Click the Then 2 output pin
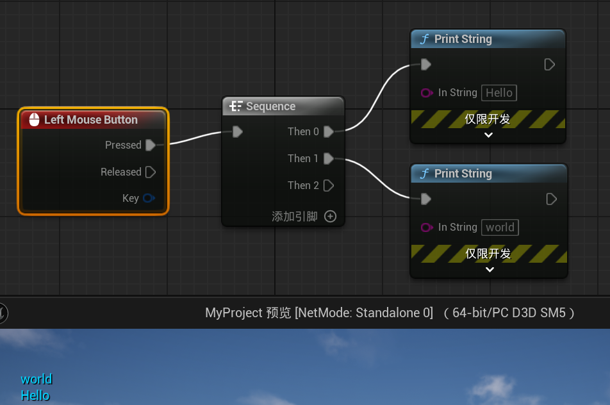Screen dimensions: 610x405 (x=329, y=186)
